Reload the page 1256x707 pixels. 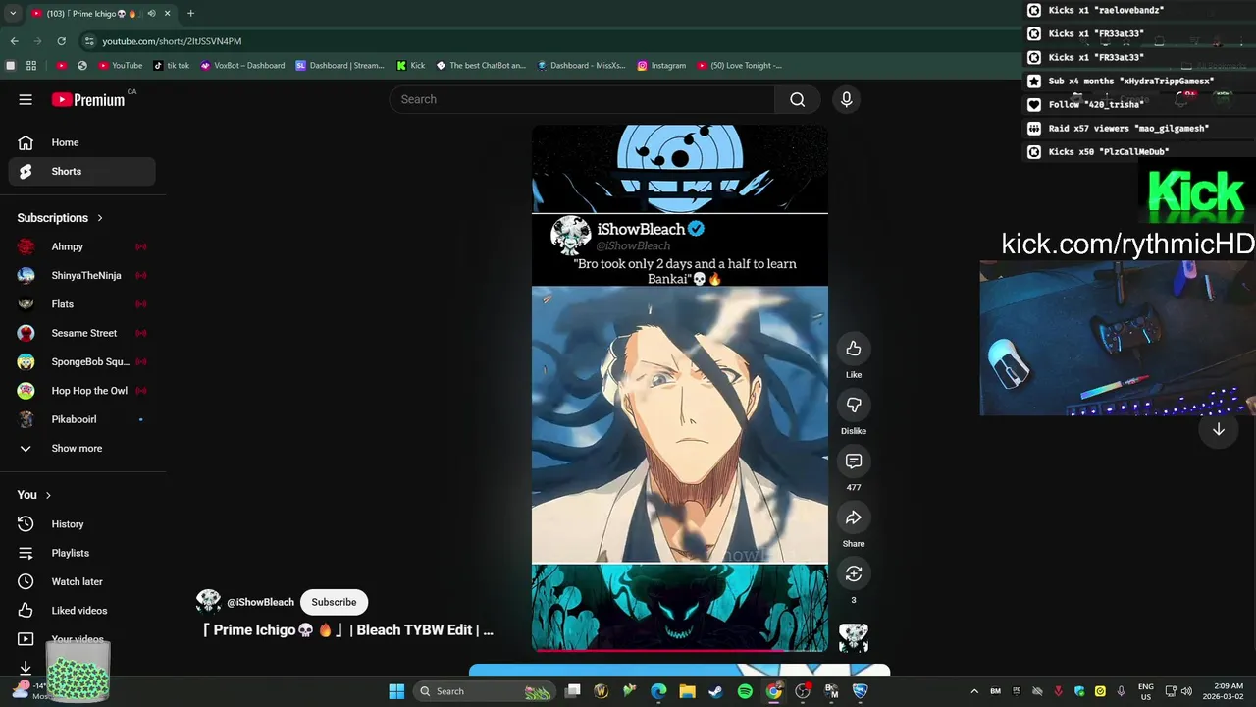pyautogui.click(x=61, y=41)
